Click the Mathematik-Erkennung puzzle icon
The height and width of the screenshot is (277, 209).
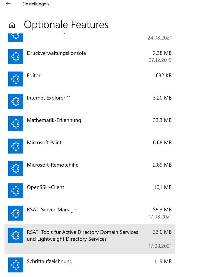point(16,124)
